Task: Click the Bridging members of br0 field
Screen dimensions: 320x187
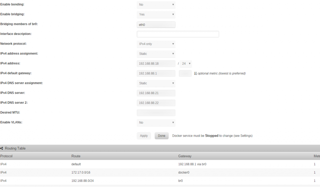Action: click(156, 25)
